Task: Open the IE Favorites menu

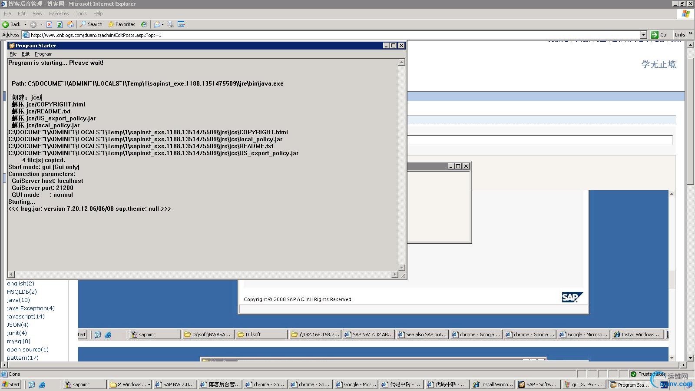Action: click(x=59, y=13)
